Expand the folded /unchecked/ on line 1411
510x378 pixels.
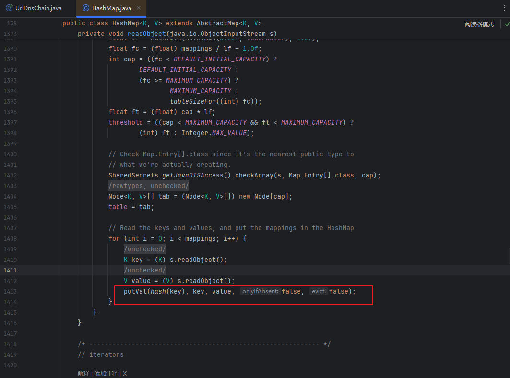click(x=145, y=271)
